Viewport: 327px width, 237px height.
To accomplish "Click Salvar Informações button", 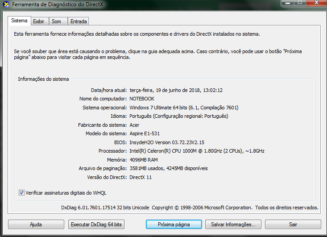I will coord(233,225).
